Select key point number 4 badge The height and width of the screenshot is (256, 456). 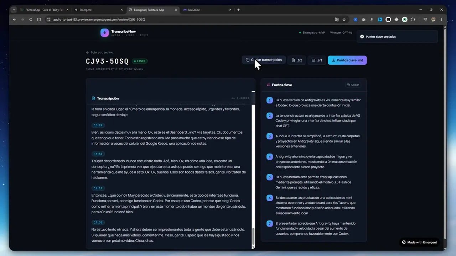coord(270,157)
